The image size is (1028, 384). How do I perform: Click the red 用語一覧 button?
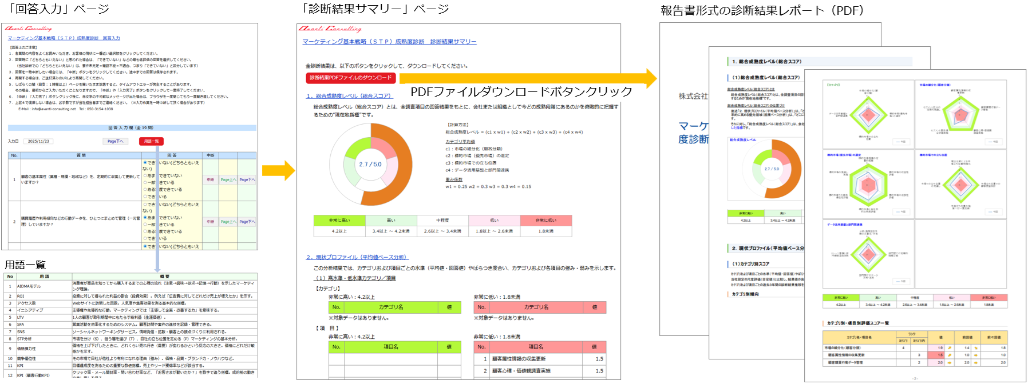click(x=151, y=141)
